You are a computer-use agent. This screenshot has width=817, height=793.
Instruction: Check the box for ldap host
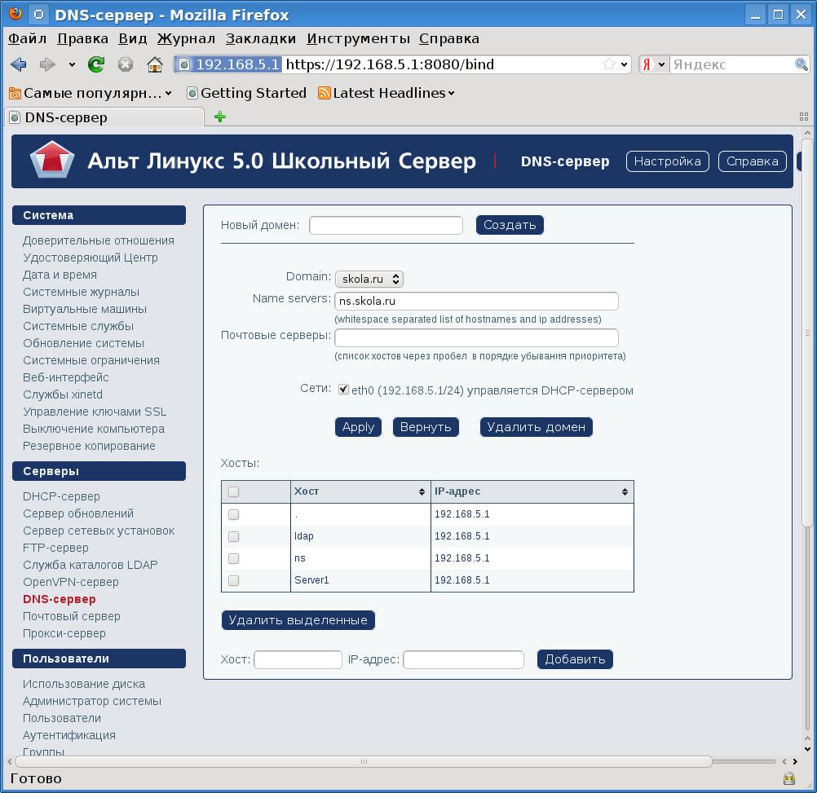234,536
